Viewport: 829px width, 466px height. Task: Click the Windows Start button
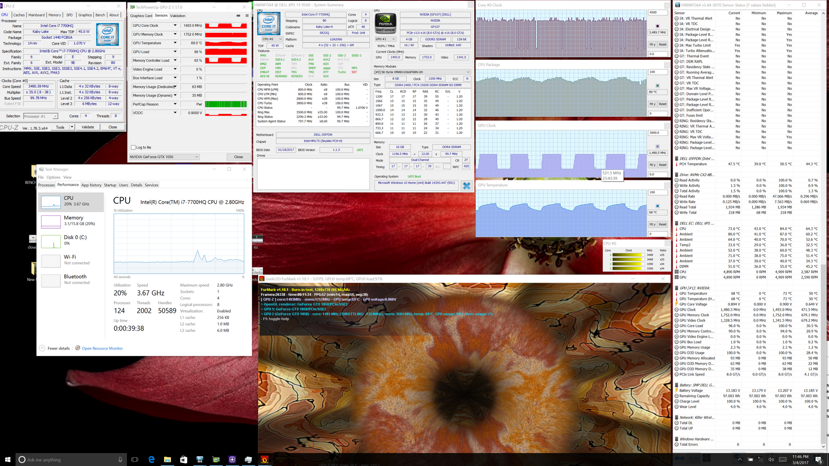pos(7,460)
